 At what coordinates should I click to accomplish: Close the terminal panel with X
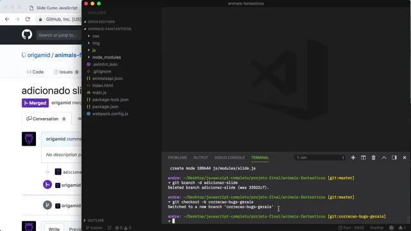click(405, 157)
